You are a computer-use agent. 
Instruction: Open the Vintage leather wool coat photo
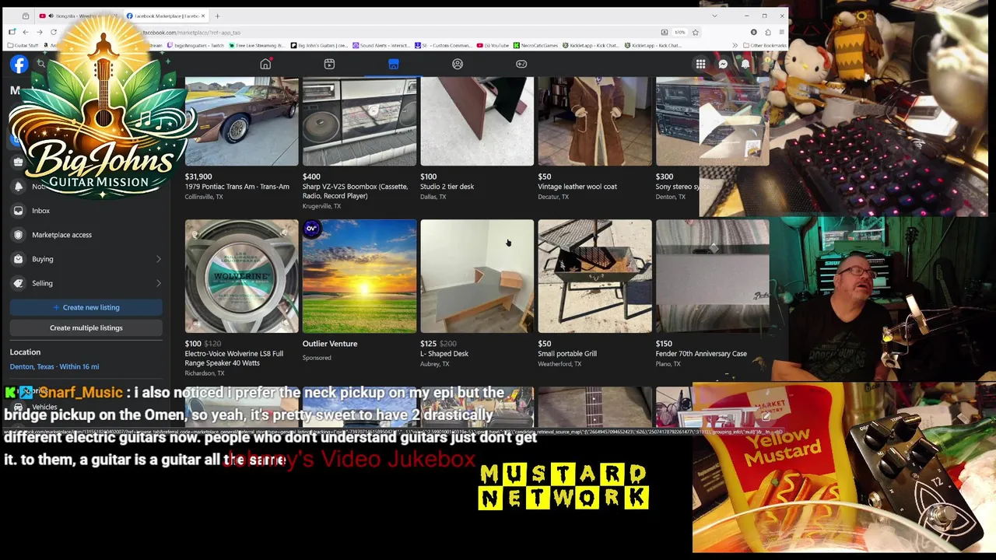(x=595, y=121)
